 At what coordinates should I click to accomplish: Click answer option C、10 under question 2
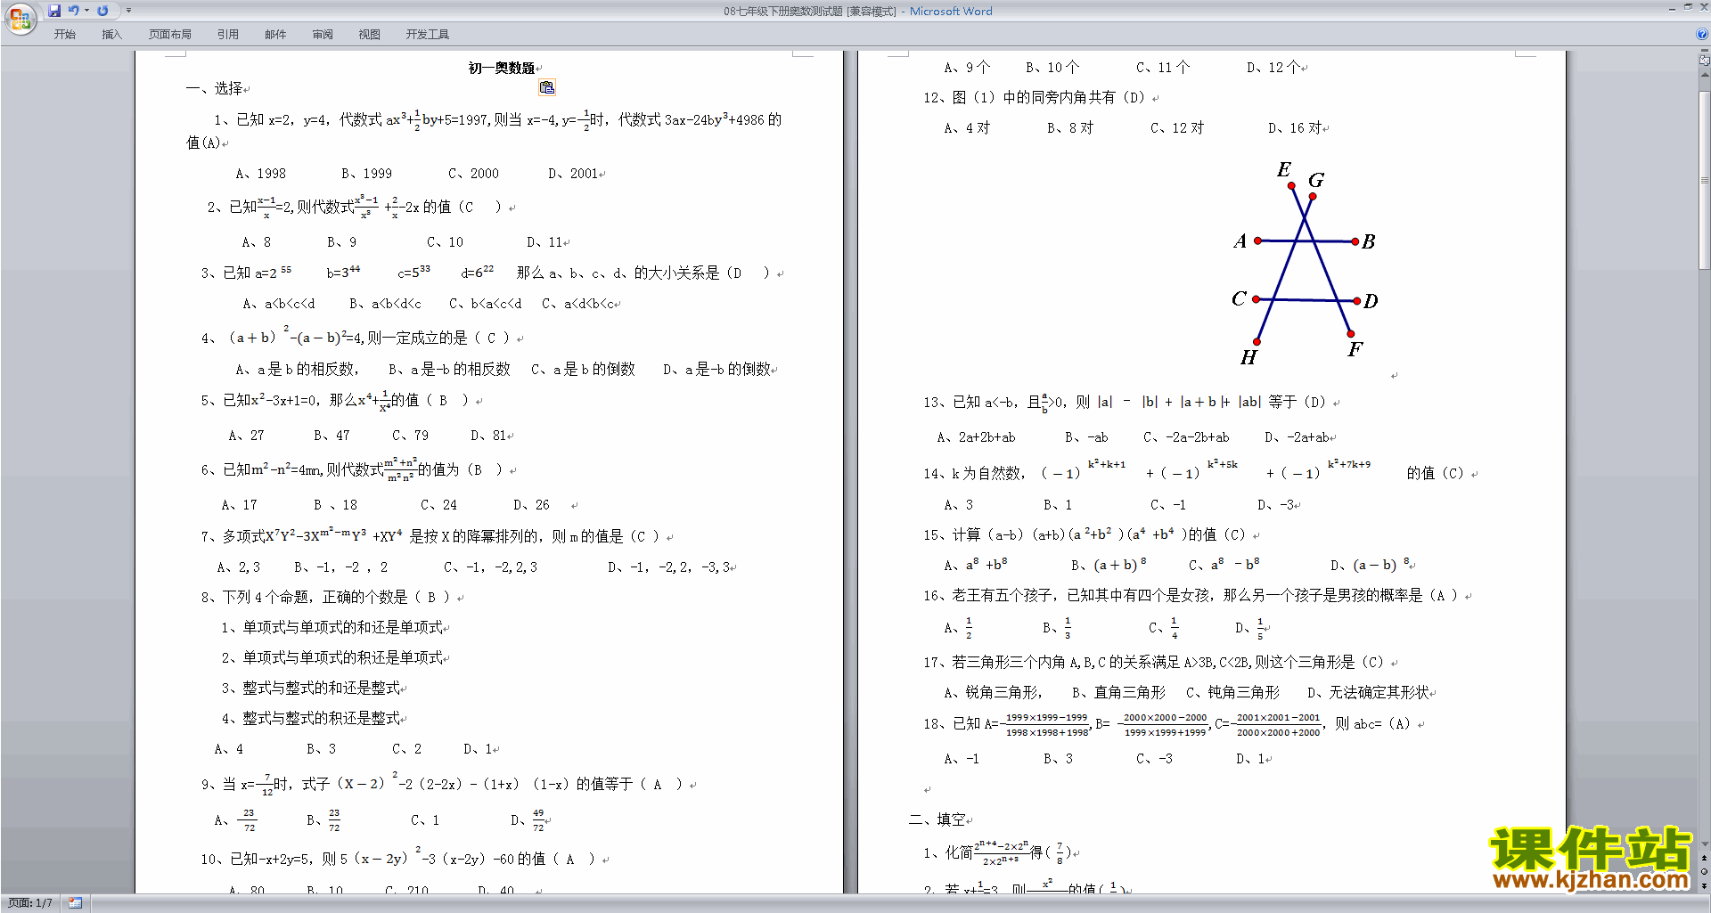(445, 242)
